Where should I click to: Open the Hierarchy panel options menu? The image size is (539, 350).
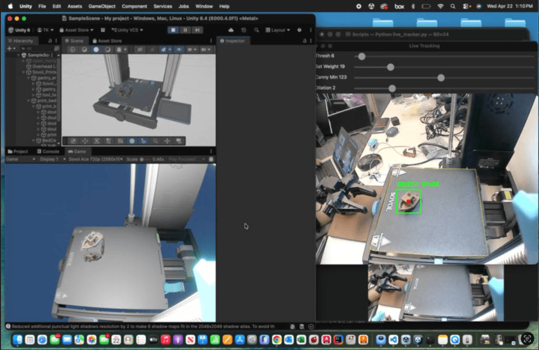coord(56,41)
